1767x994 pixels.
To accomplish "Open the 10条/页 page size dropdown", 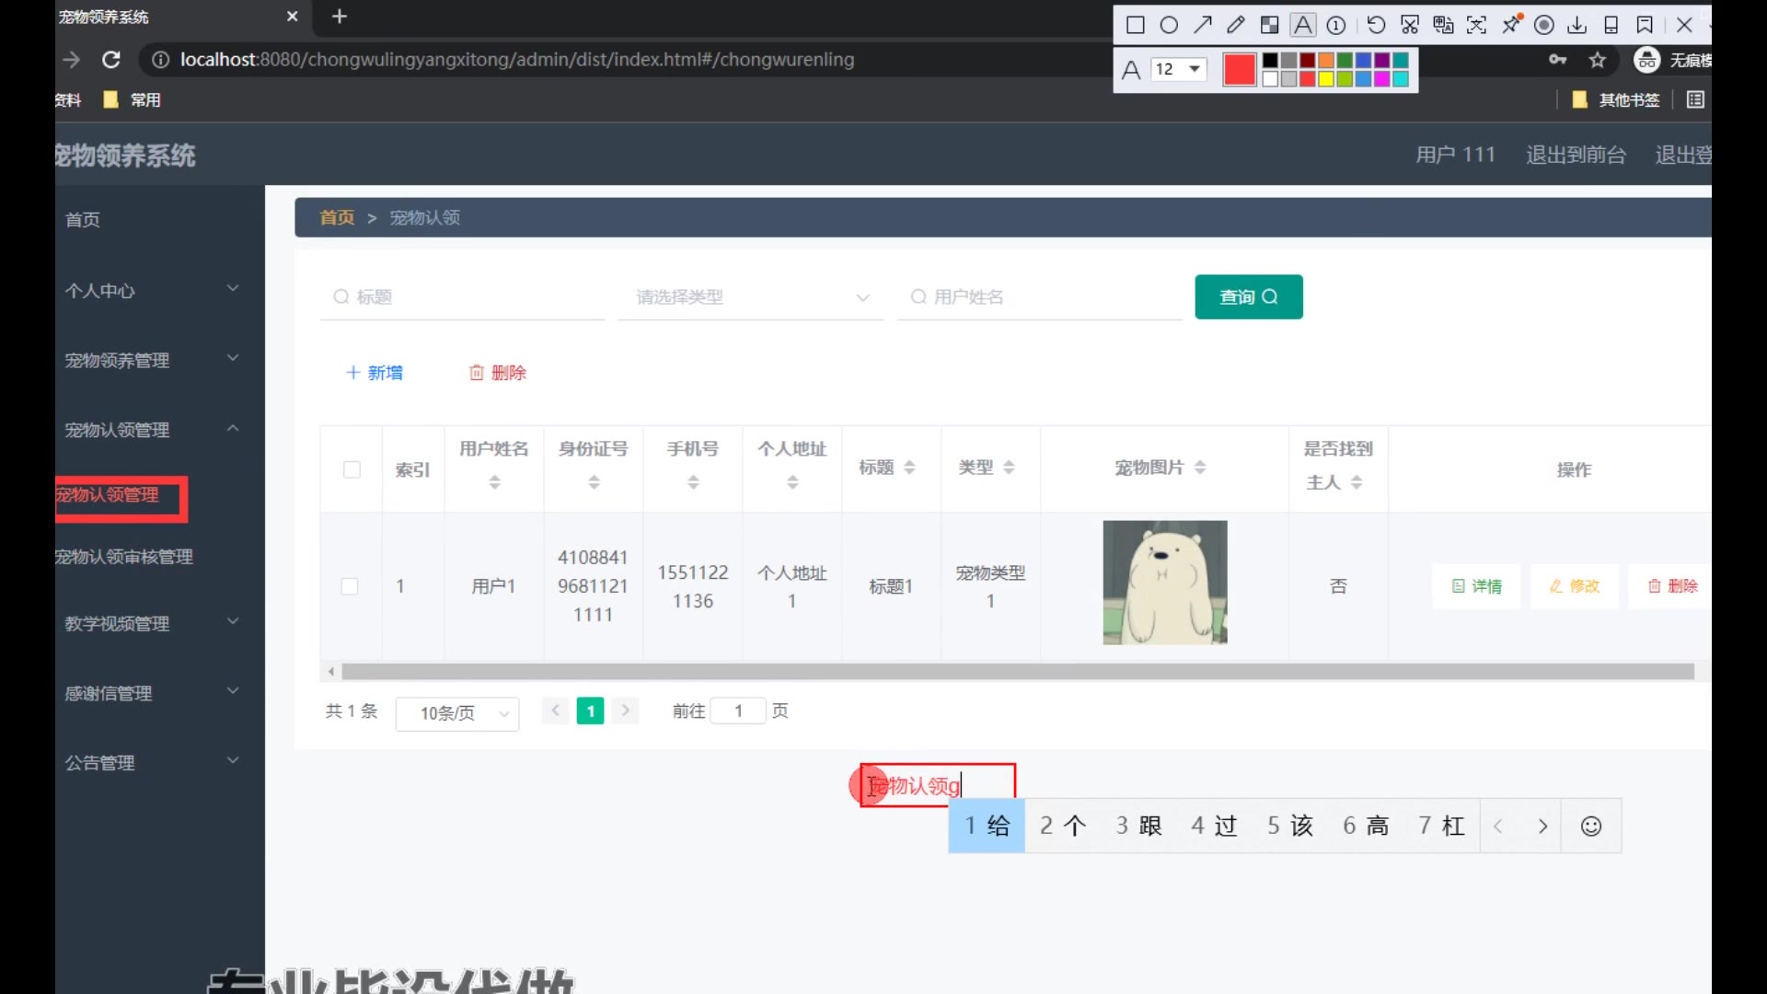I will tap(457, 713).
